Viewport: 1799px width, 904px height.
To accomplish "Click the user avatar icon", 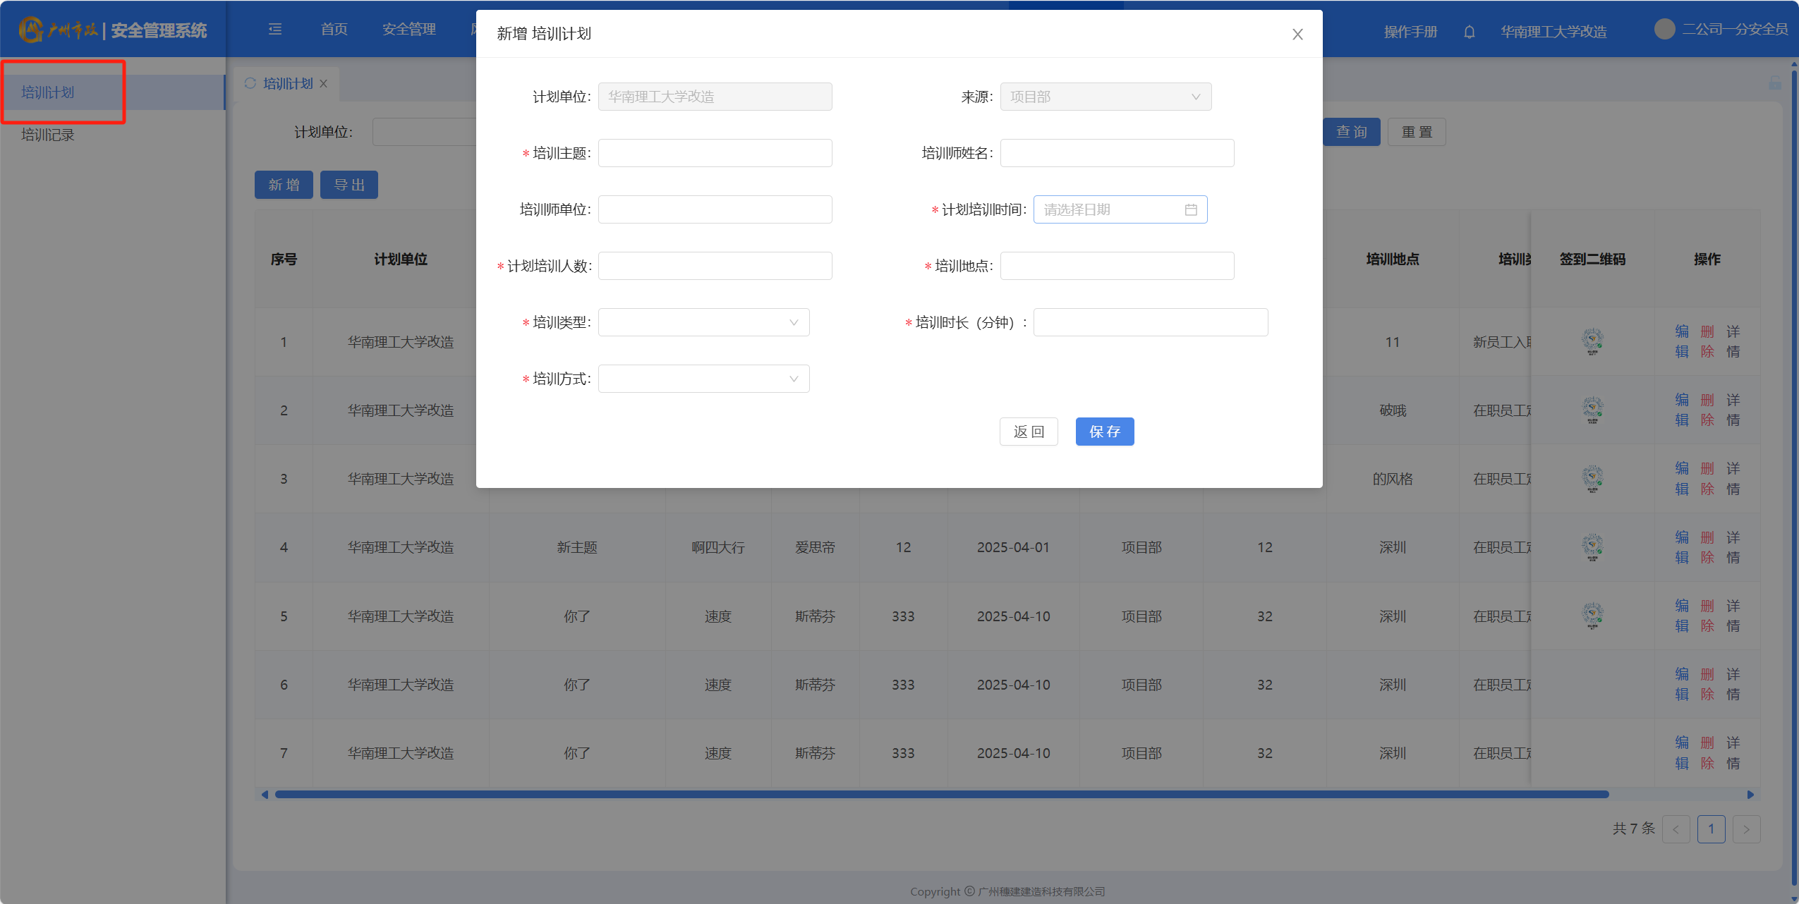I will [1664, 29].
